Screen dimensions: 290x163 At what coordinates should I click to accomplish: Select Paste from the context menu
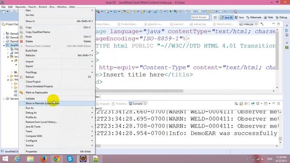point(57,37)
